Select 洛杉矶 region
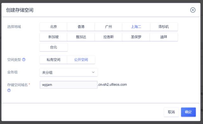203x124 pixels. (x=164, y=27)
